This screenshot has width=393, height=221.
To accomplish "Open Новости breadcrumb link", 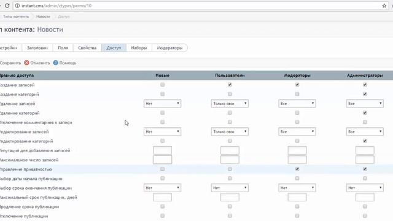I will pyautogui.click(x=43, y=17).
